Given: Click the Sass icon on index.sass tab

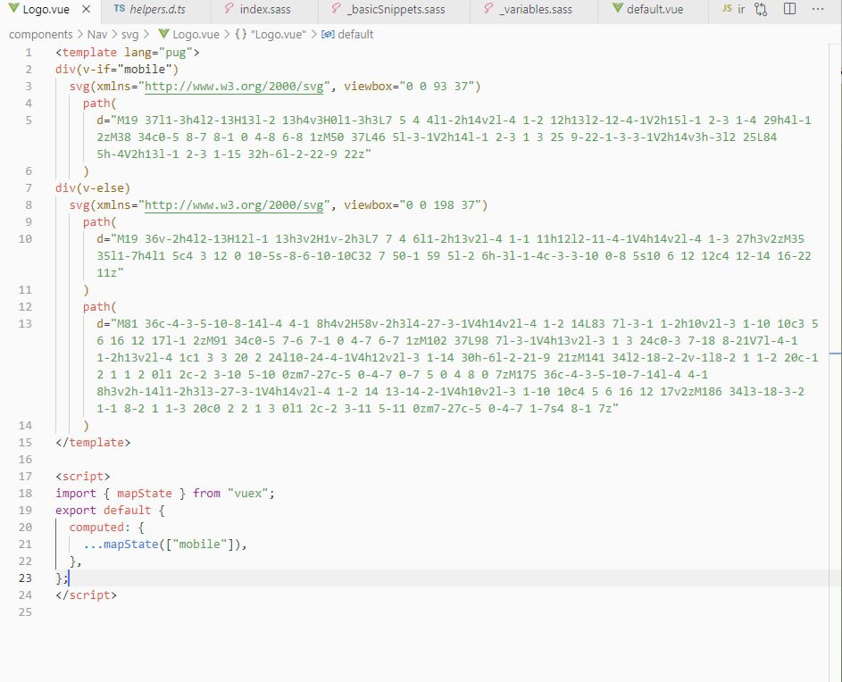Looking at the screenshot, I should 229,9.
